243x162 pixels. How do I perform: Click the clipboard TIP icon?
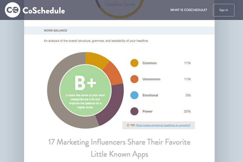point(128,125)
